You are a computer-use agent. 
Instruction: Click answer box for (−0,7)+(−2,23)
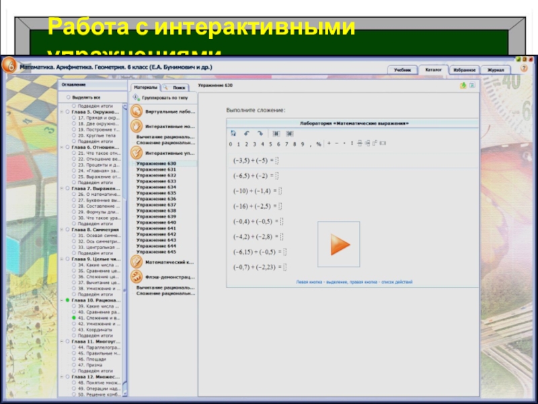tap(284, 267)
